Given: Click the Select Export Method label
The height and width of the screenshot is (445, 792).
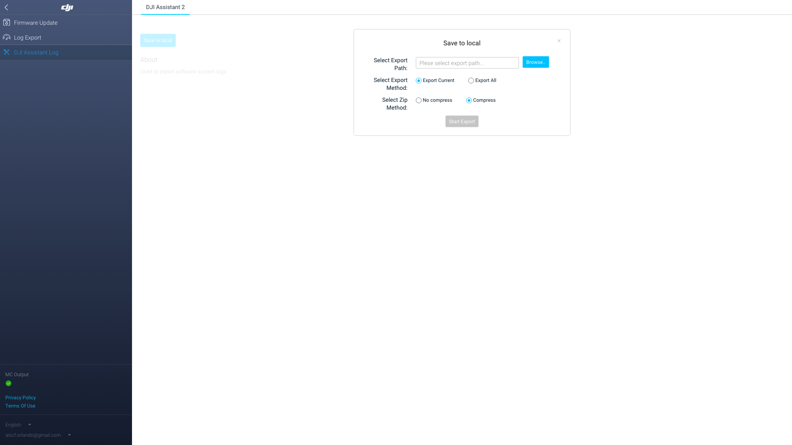Looking at the screenshot, I should pos(390,84).
